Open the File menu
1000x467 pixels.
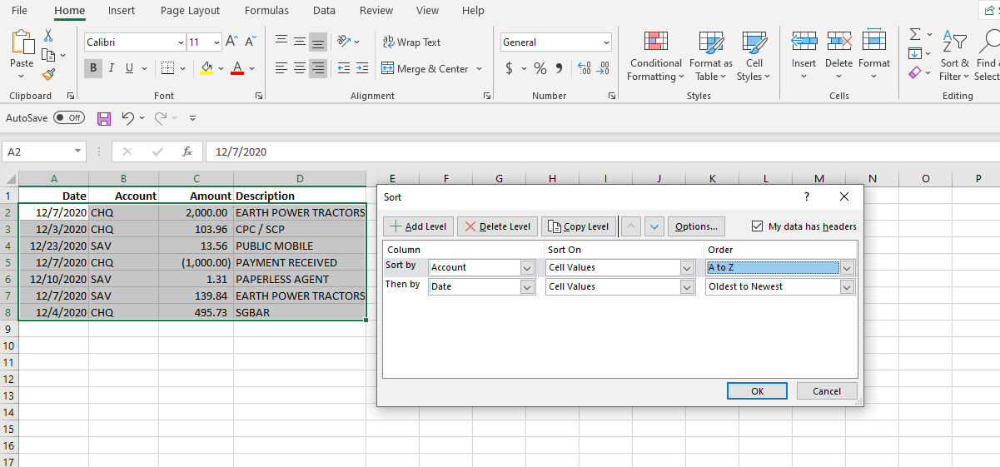[x=19, y=11]
